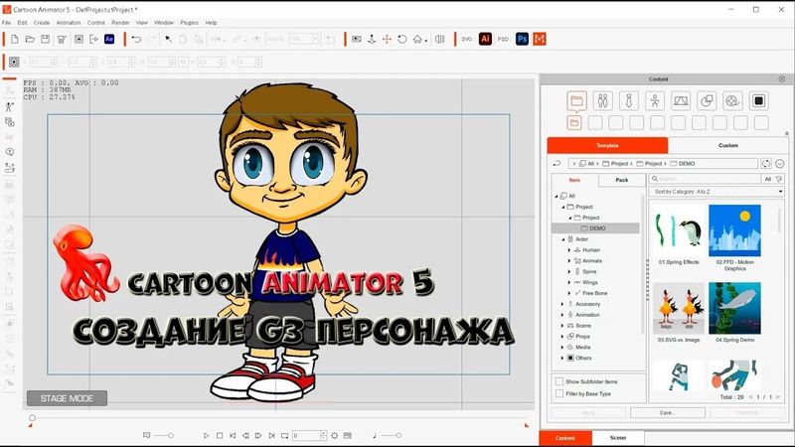Expand the Props tree node
This screenshot has width=795, height=447.
click(x=562, y=337)
